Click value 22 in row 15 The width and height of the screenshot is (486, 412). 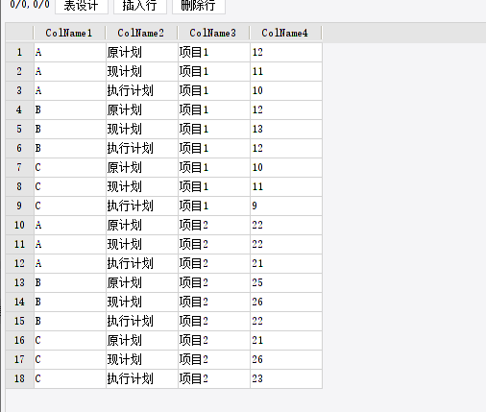pyautogui.click(x=286, y=321)
